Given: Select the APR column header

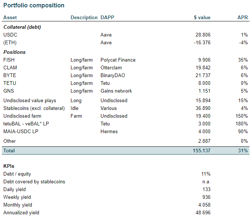Looking at the screenshot, I should 242,17.
